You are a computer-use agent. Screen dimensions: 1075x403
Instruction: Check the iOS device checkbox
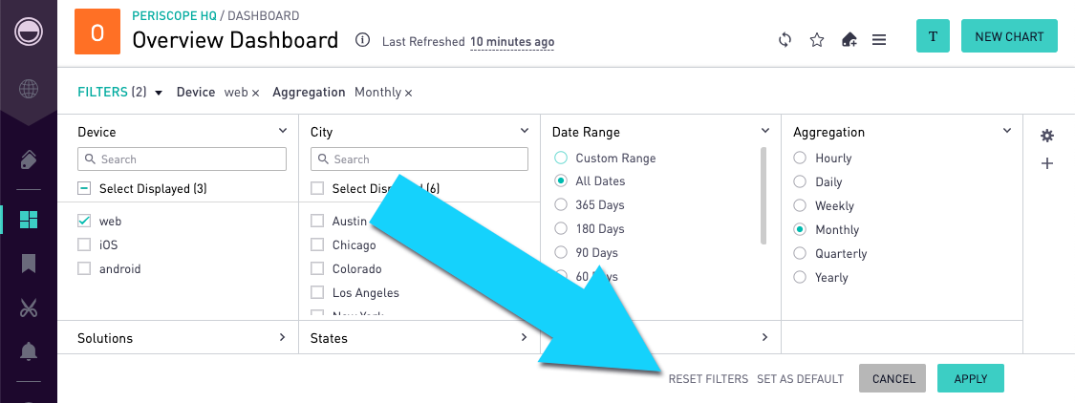click(84, 244)
